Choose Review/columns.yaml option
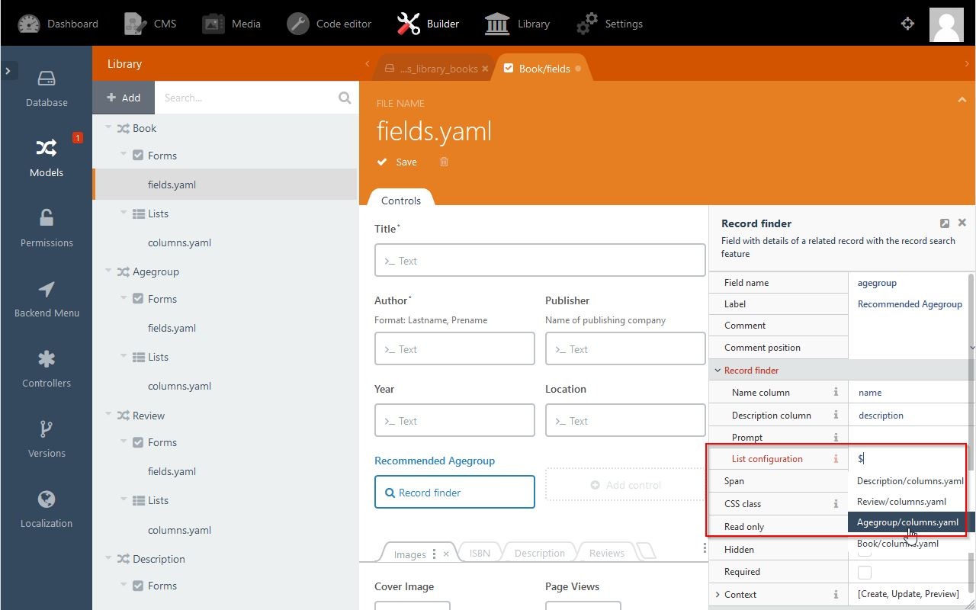Screen dimensions: 976x610 point(901,502)
